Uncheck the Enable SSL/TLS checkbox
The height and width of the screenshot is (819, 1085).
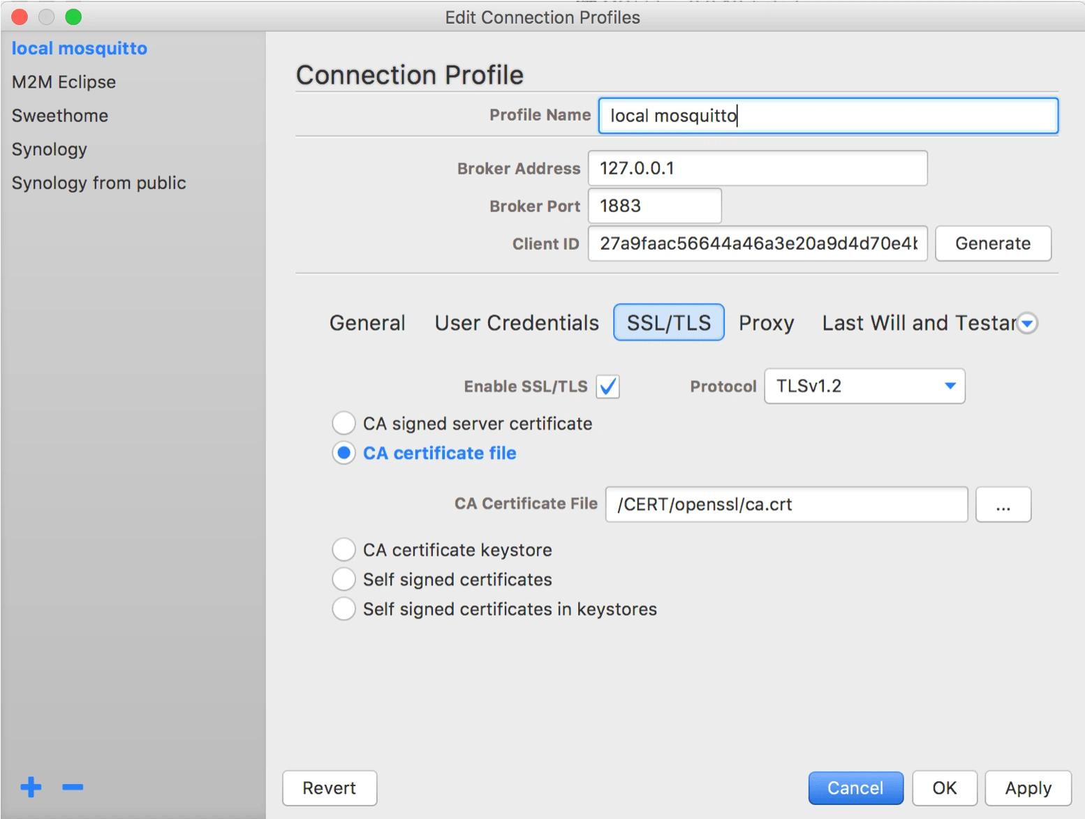point(607,386)
